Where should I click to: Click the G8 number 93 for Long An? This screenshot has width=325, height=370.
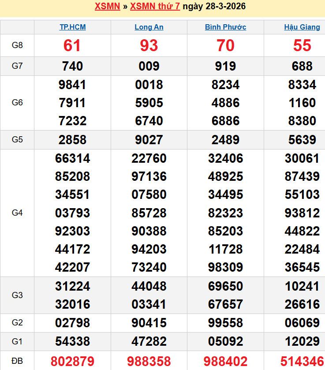coord(149,45)
